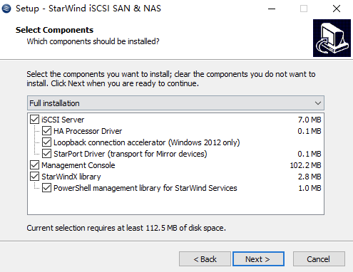Toggle PowerShell management library checkbox
353x272 pixels.
pyautogui.click(x=46, y=188)
